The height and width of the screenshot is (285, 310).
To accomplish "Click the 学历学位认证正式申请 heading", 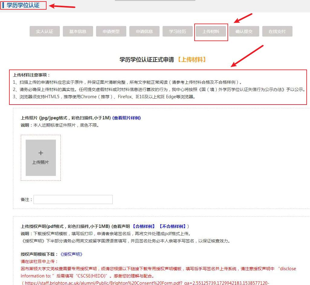I will [147, 59].
